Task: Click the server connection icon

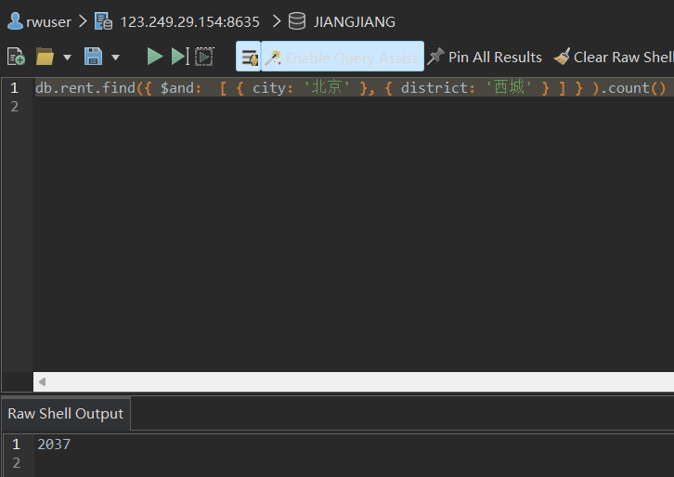Action: 104,21
